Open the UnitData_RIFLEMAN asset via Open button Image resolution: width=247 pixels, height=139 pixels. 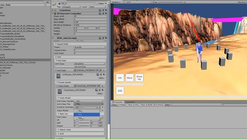[x=101, y=78]
